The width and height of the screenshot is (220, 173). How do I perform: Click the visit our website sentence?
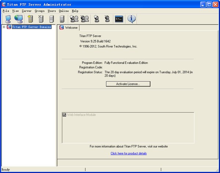[x=129, y=146]
